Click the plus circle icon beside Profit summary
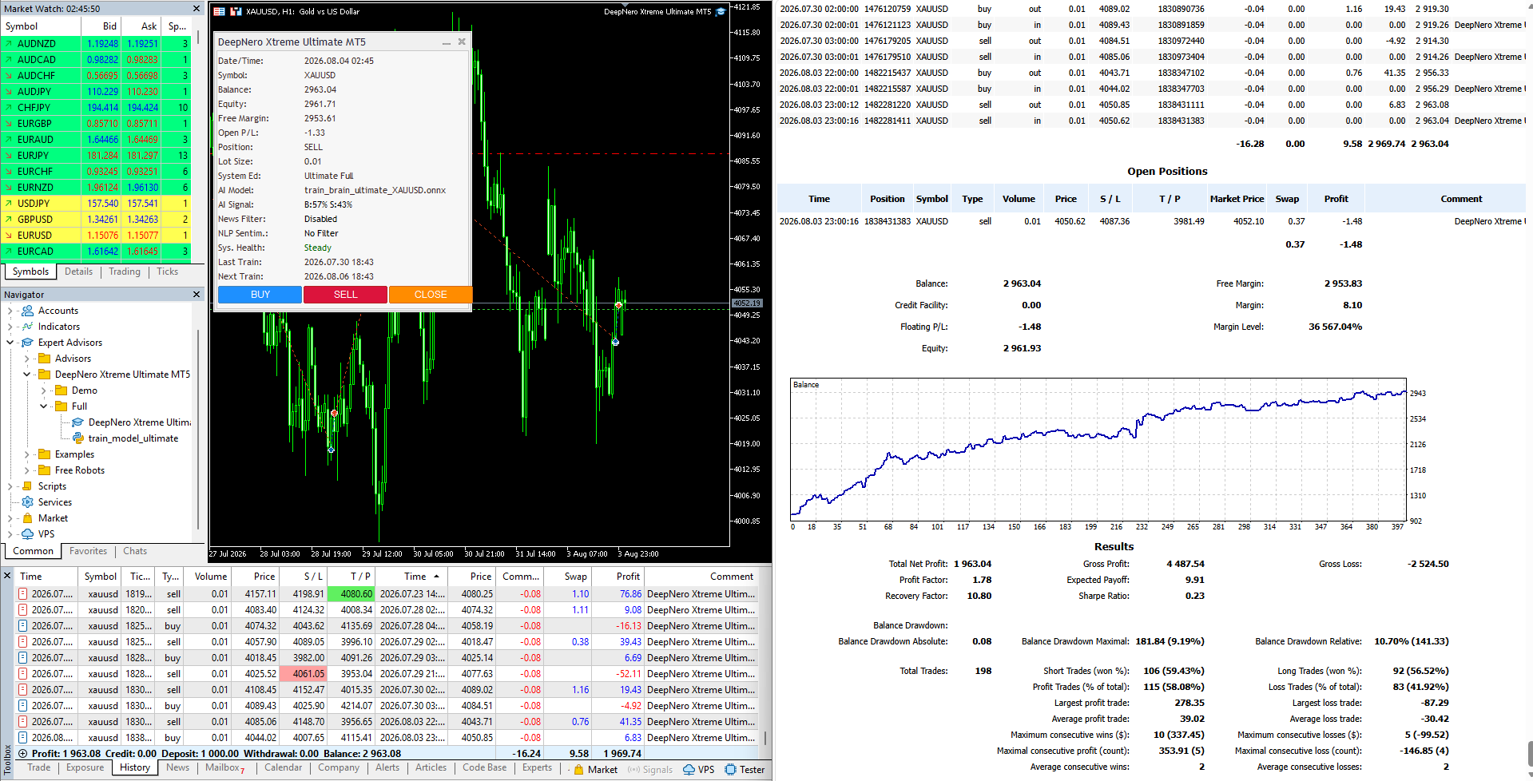The height and width of the screenshot is (781, 1533). (23, 754)
